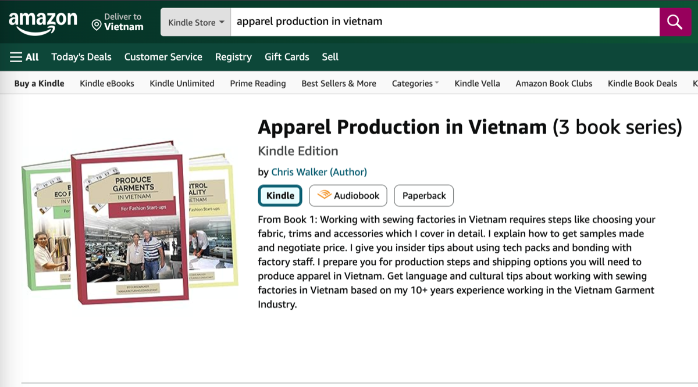Click the Chris Walker author link
This screenshot has width=698, height=387.
point(319,172)
